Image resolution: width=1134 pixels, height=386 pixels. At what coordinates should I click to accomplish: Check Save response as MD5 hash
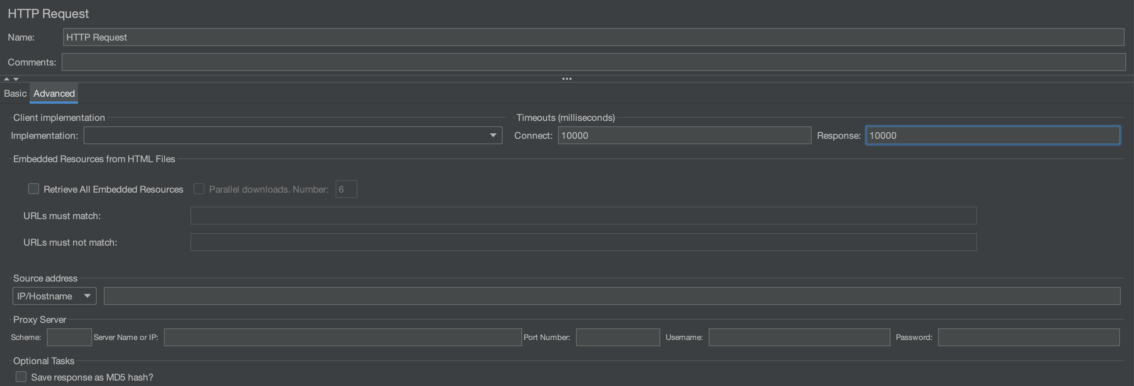tap(21, 377)
